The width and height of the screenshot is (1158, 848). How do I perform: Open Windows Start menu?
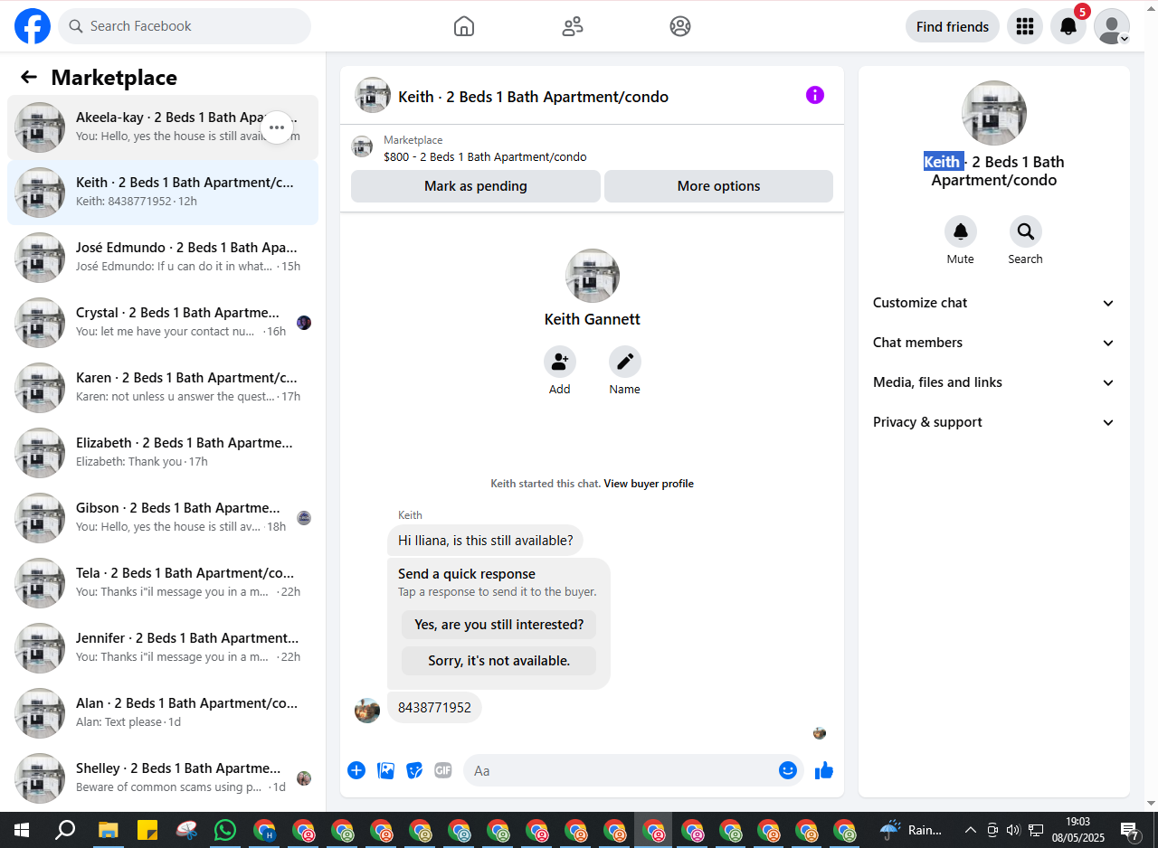[22, 830]
